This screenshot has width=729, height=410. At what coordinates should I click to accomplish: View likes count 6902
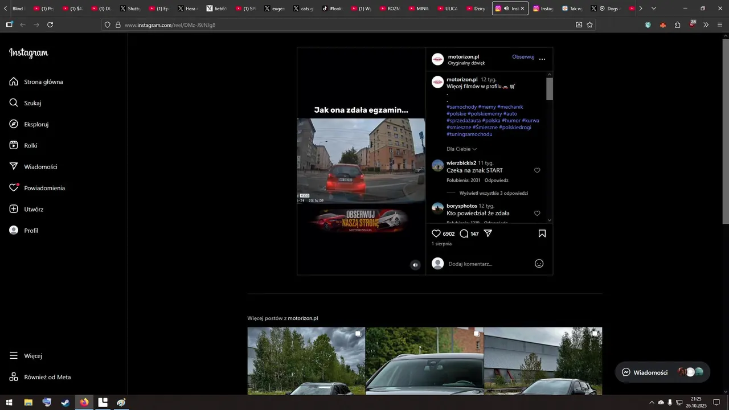tap(449, 234)
